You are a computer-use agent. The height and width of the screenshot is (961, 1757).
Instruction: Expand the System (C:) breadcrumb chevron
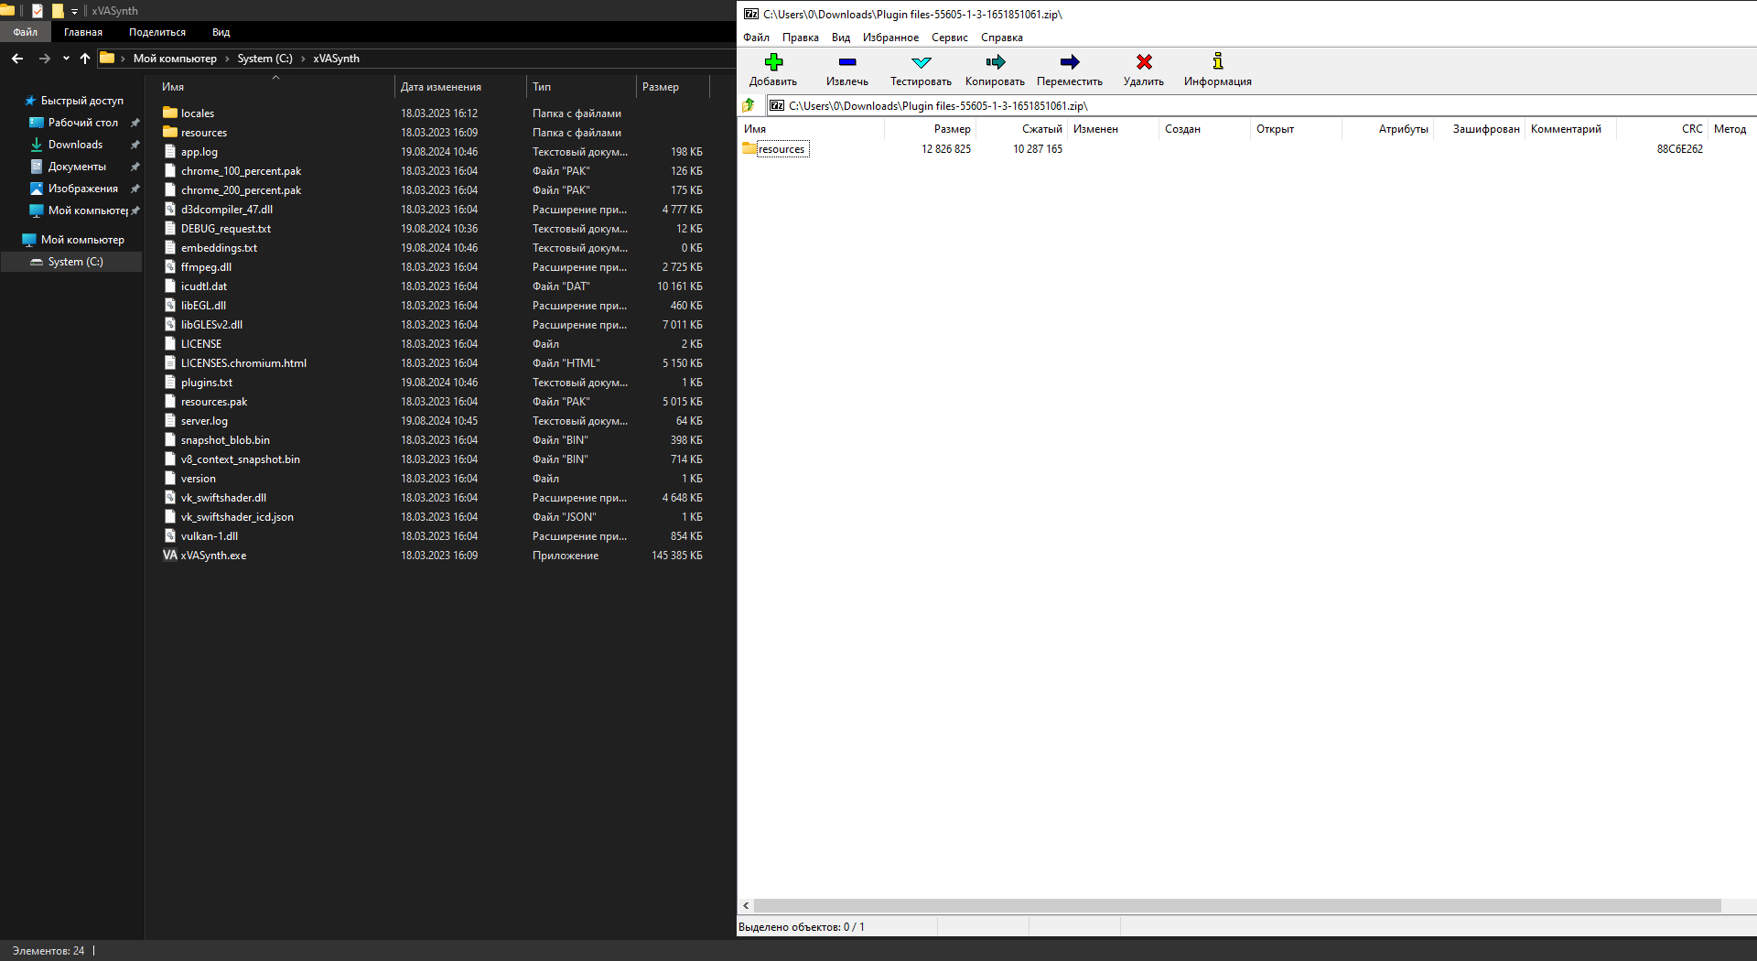pos(303,59)
